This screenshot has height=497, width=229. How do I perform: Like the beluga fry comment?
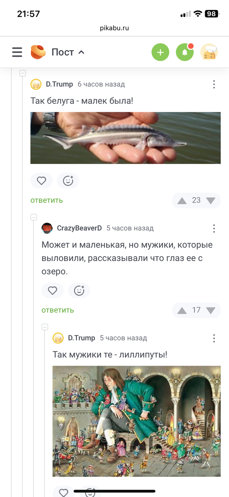pos(41,180)
